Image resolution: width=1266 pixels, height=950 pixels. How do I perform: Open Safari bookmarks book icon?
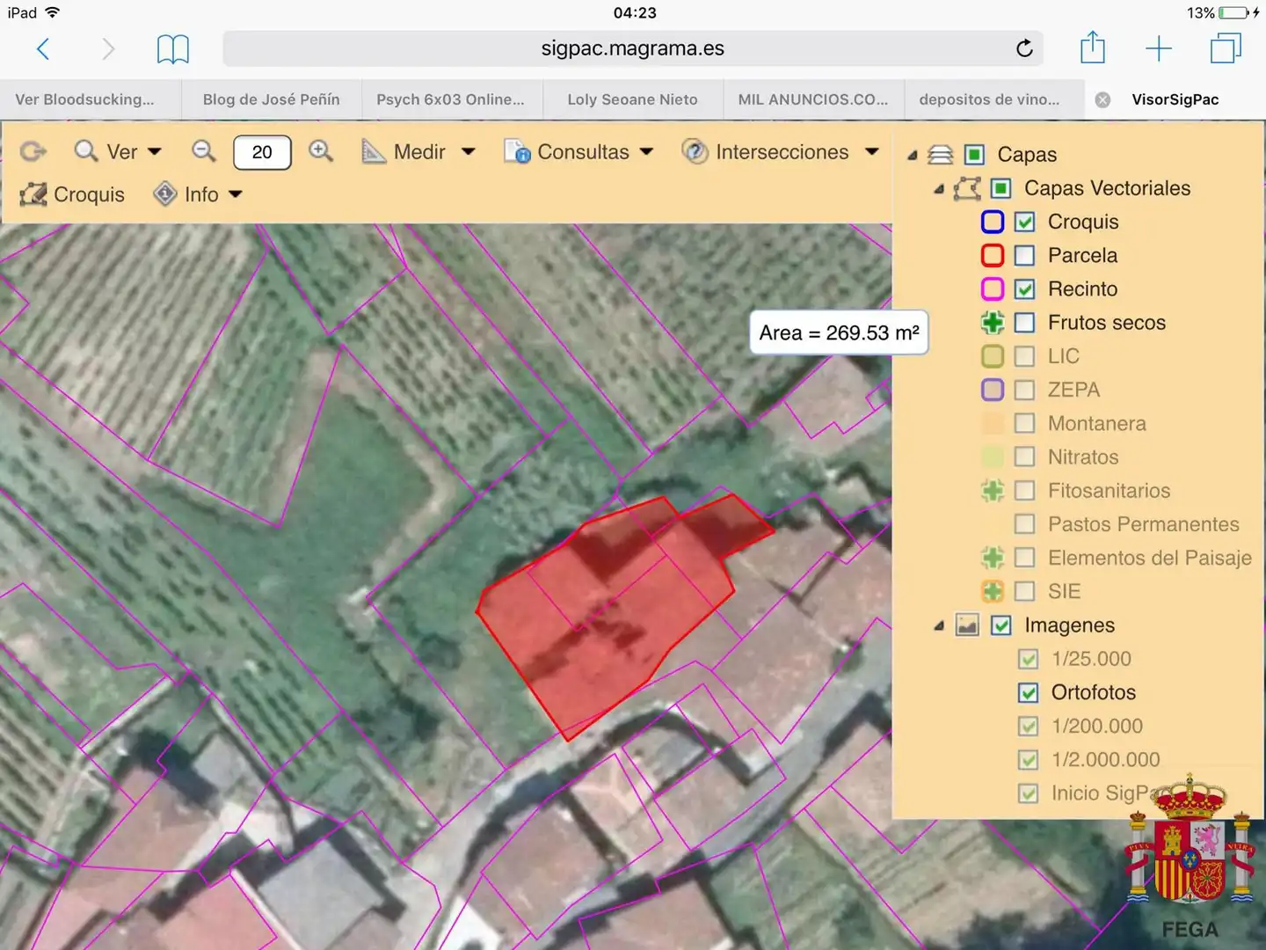click(x=172, y=49)
